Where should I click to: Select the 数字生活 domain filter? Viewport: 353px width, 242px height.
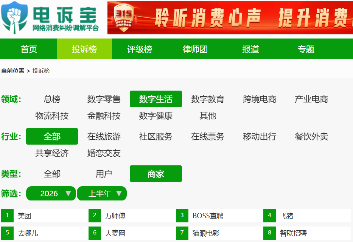(156, 99)
